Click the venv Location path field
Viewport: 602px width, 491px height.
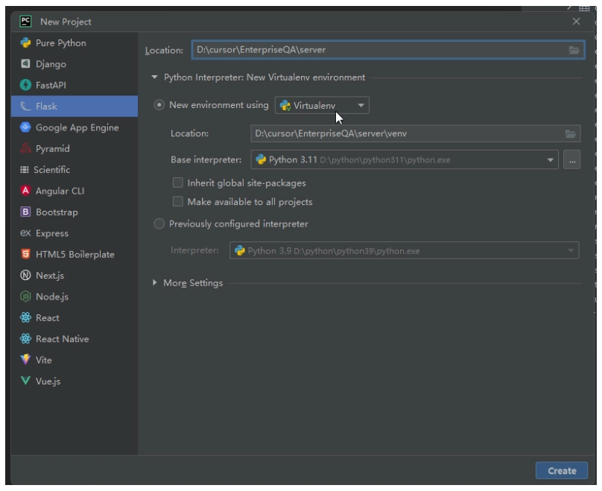[415, 133]
